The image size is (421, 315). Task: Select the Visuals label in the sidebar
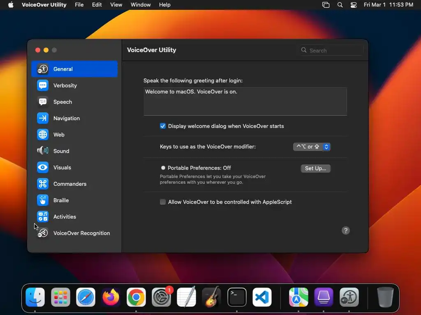click(62, 167)
